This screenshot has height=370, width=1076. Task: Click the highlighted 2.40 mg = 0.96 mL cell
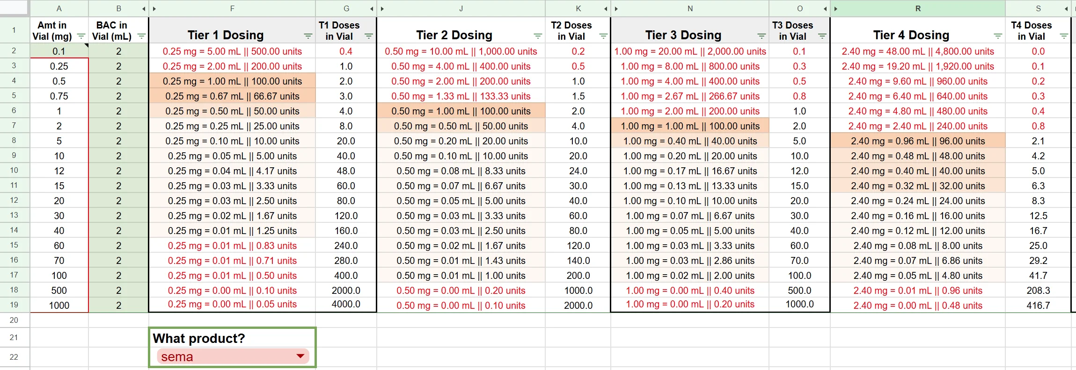(918, 141)
